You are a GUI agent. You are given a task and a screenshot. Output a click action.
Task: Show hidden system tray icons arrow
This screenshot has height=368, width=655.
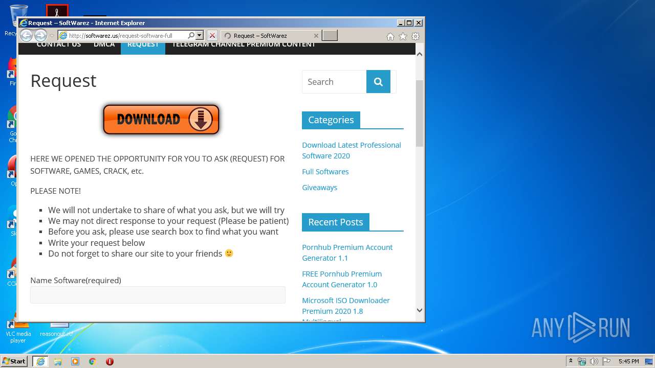[x=571, y=361]
